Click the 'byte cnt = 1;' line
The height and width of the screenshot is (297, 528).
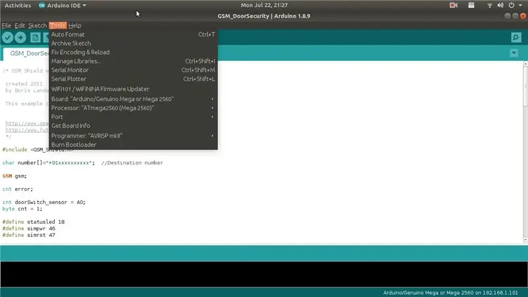point(22,209)
